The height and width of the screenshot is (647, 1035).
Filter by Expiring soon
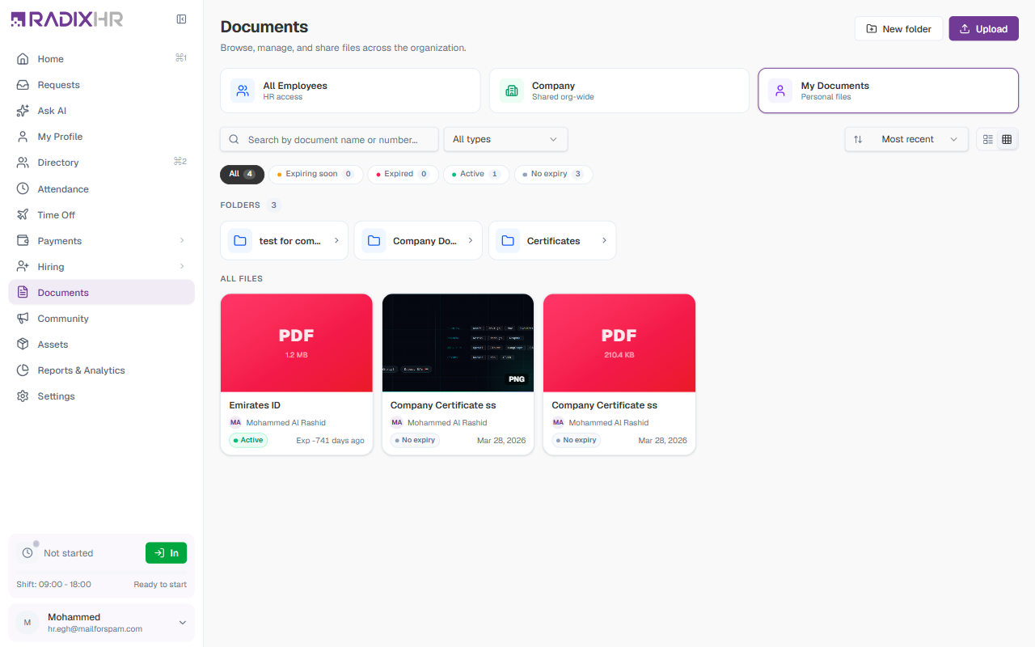point(315,174)
